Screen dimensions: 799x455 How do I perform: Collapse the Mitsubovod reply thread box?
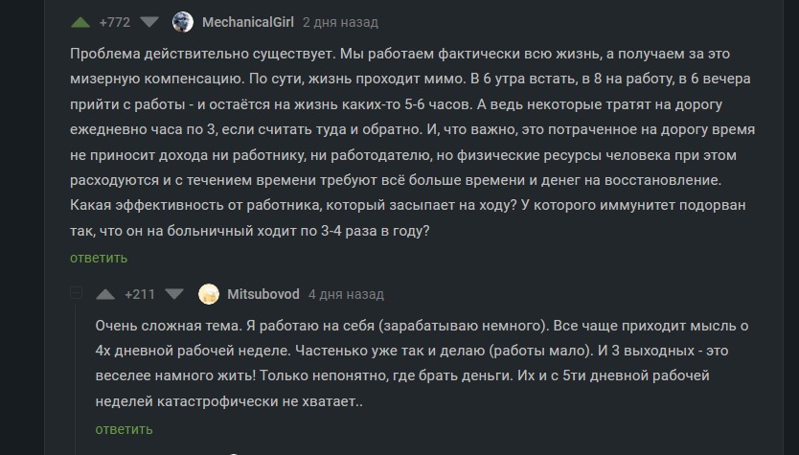coord(77,293)
